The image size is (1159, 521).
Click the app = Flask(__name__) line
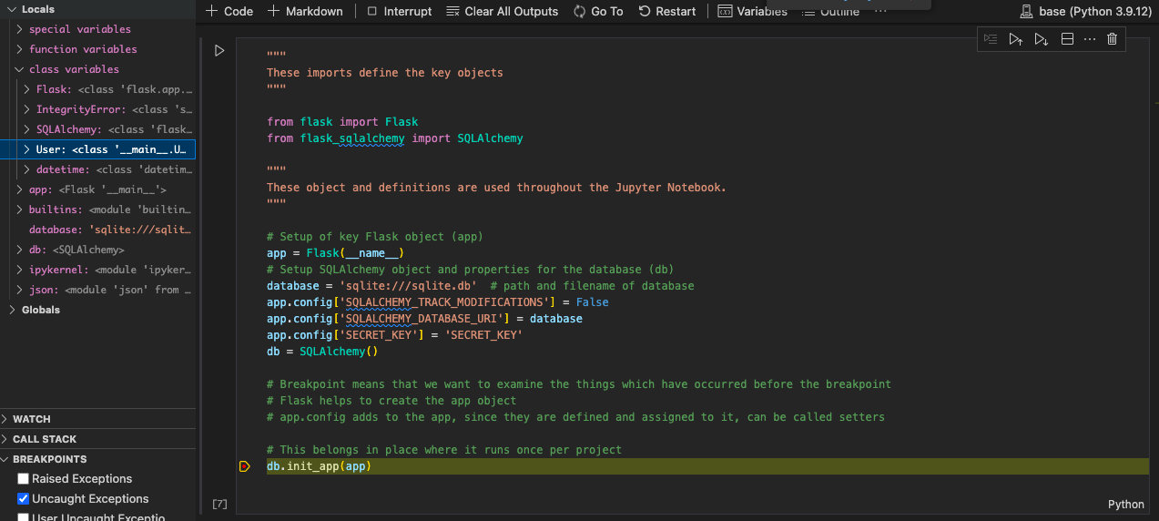pyautogui.click(x=335, y=253)
